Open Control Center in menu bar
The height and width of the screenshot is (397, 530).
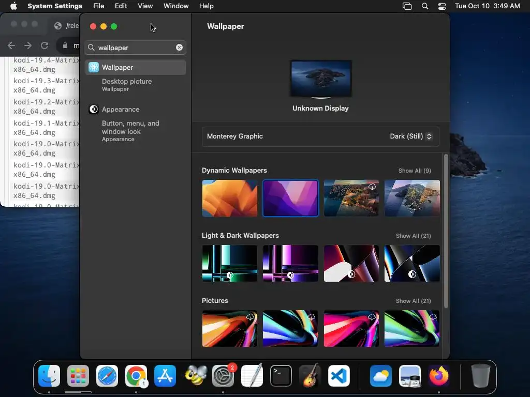tap(442, 6)
